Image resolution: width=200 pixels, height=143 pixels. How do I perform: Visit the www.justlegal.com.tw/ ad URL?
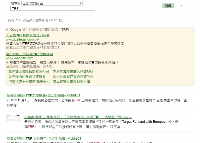point(22,39)
